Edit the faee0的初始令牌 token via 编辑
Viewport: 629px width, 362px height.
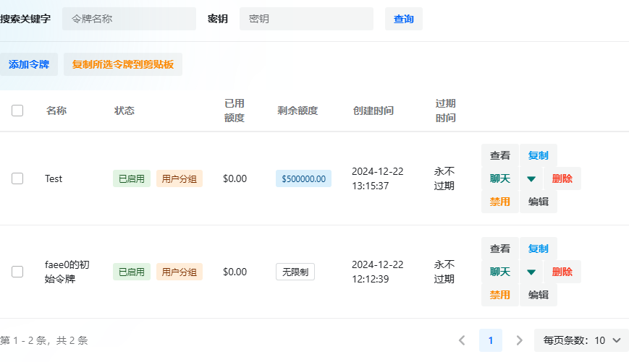pos(538,295)
